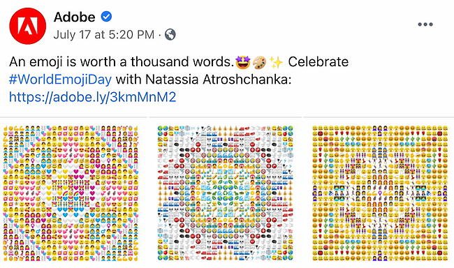454x268 pixels.
Task: View the pink heart emoji mosaic image
Action: point(71,193)
